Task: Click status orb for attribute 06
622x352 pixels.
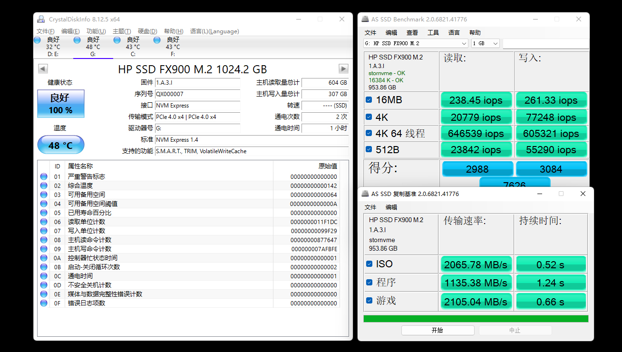Action: [x=44, y=222]
